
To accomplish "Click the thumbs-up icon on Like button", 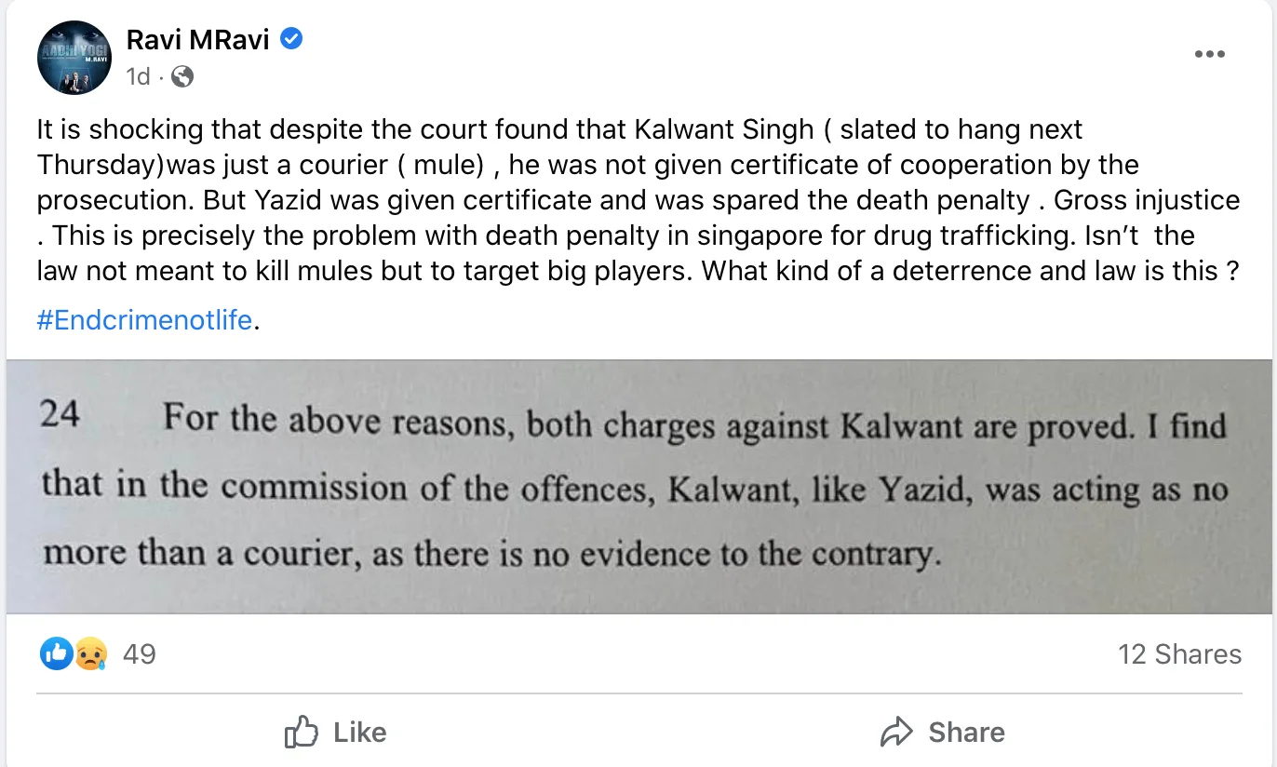I will point(301,733).
